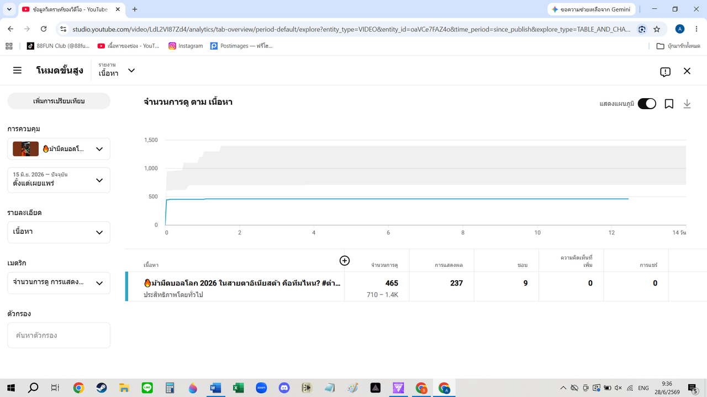Open the Postimages bookmark
The width and height of the screenshot is (707, 397).
[241, 46]
